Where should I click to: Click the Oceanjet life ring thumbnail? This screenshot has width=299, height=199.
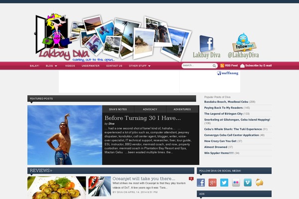point(100,186)
